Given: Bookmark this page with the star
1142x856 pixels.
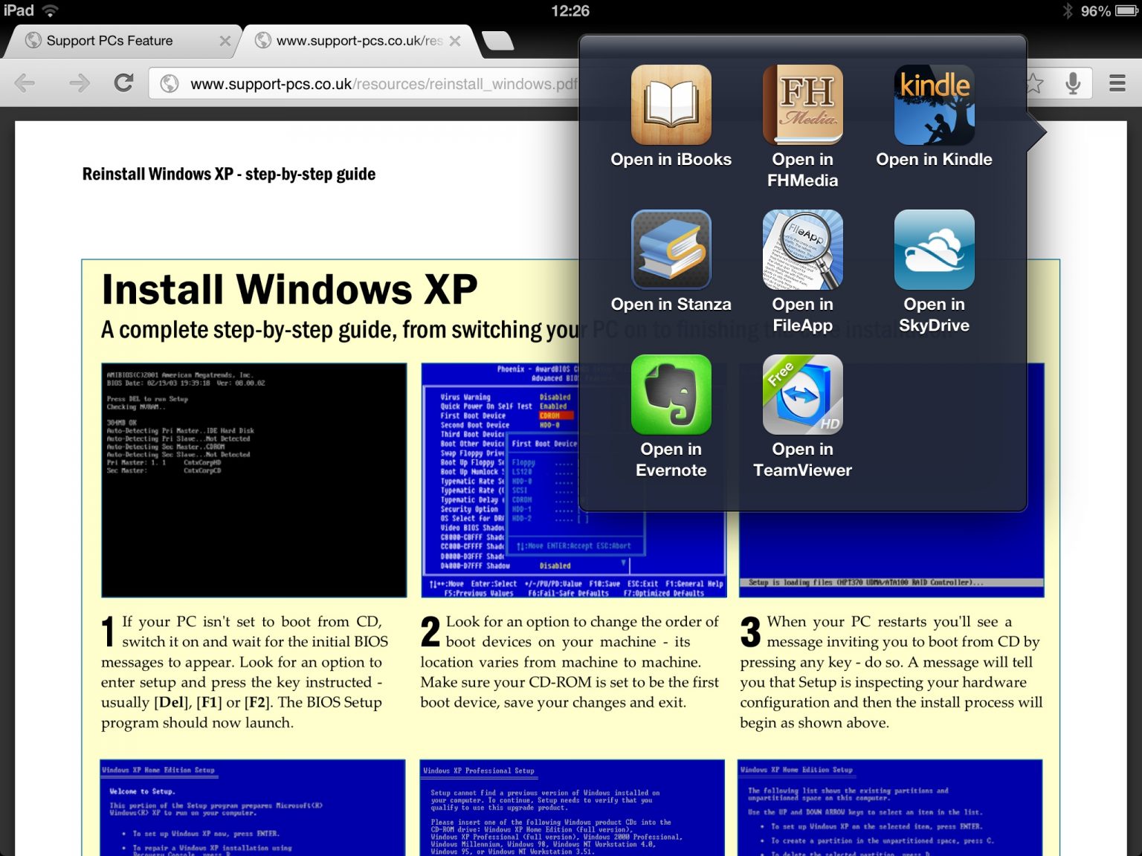Looking at the screenshot, I should (1034, 82).
